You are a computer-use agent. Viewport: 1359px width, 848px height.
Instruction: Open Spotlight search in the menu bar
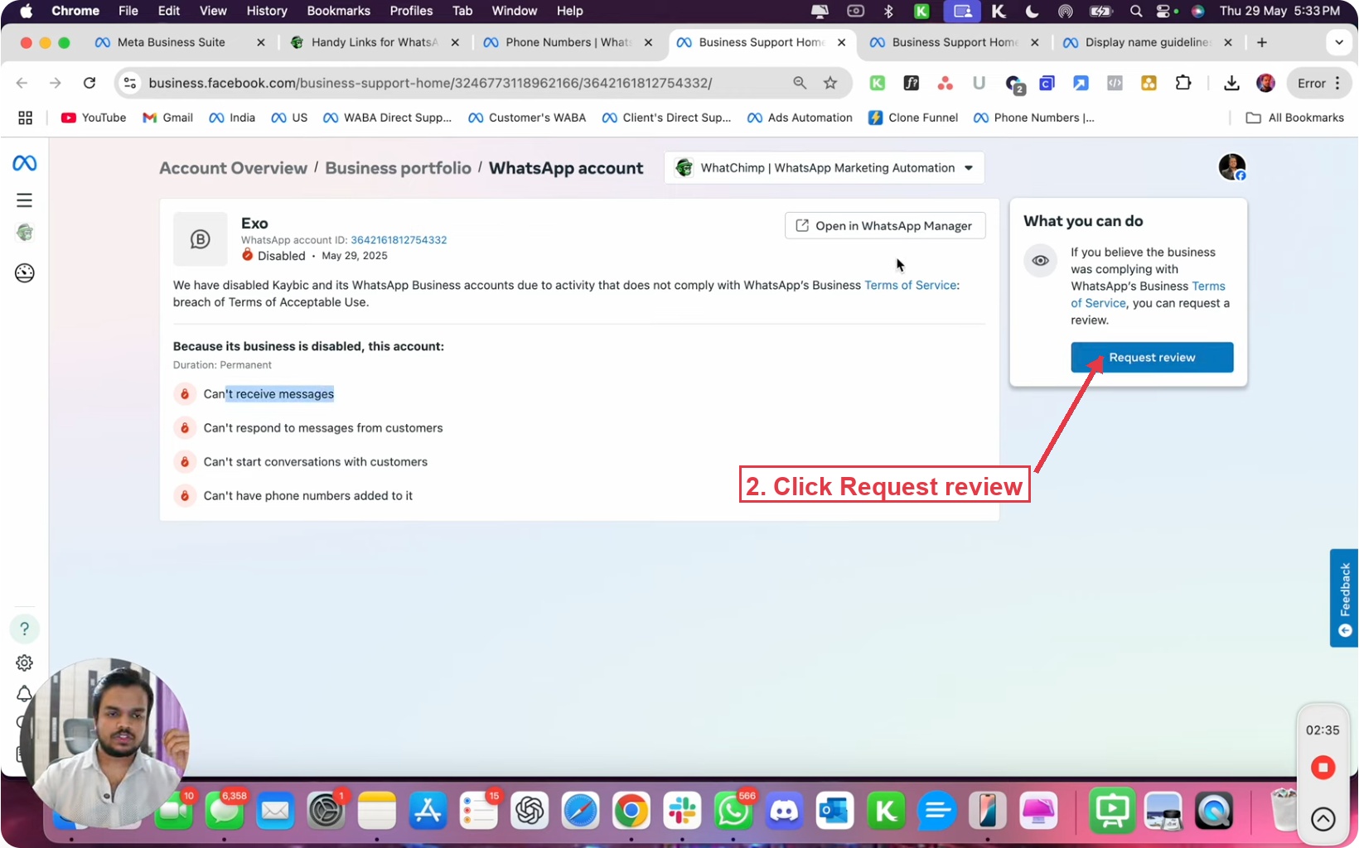coord(1136,11)
